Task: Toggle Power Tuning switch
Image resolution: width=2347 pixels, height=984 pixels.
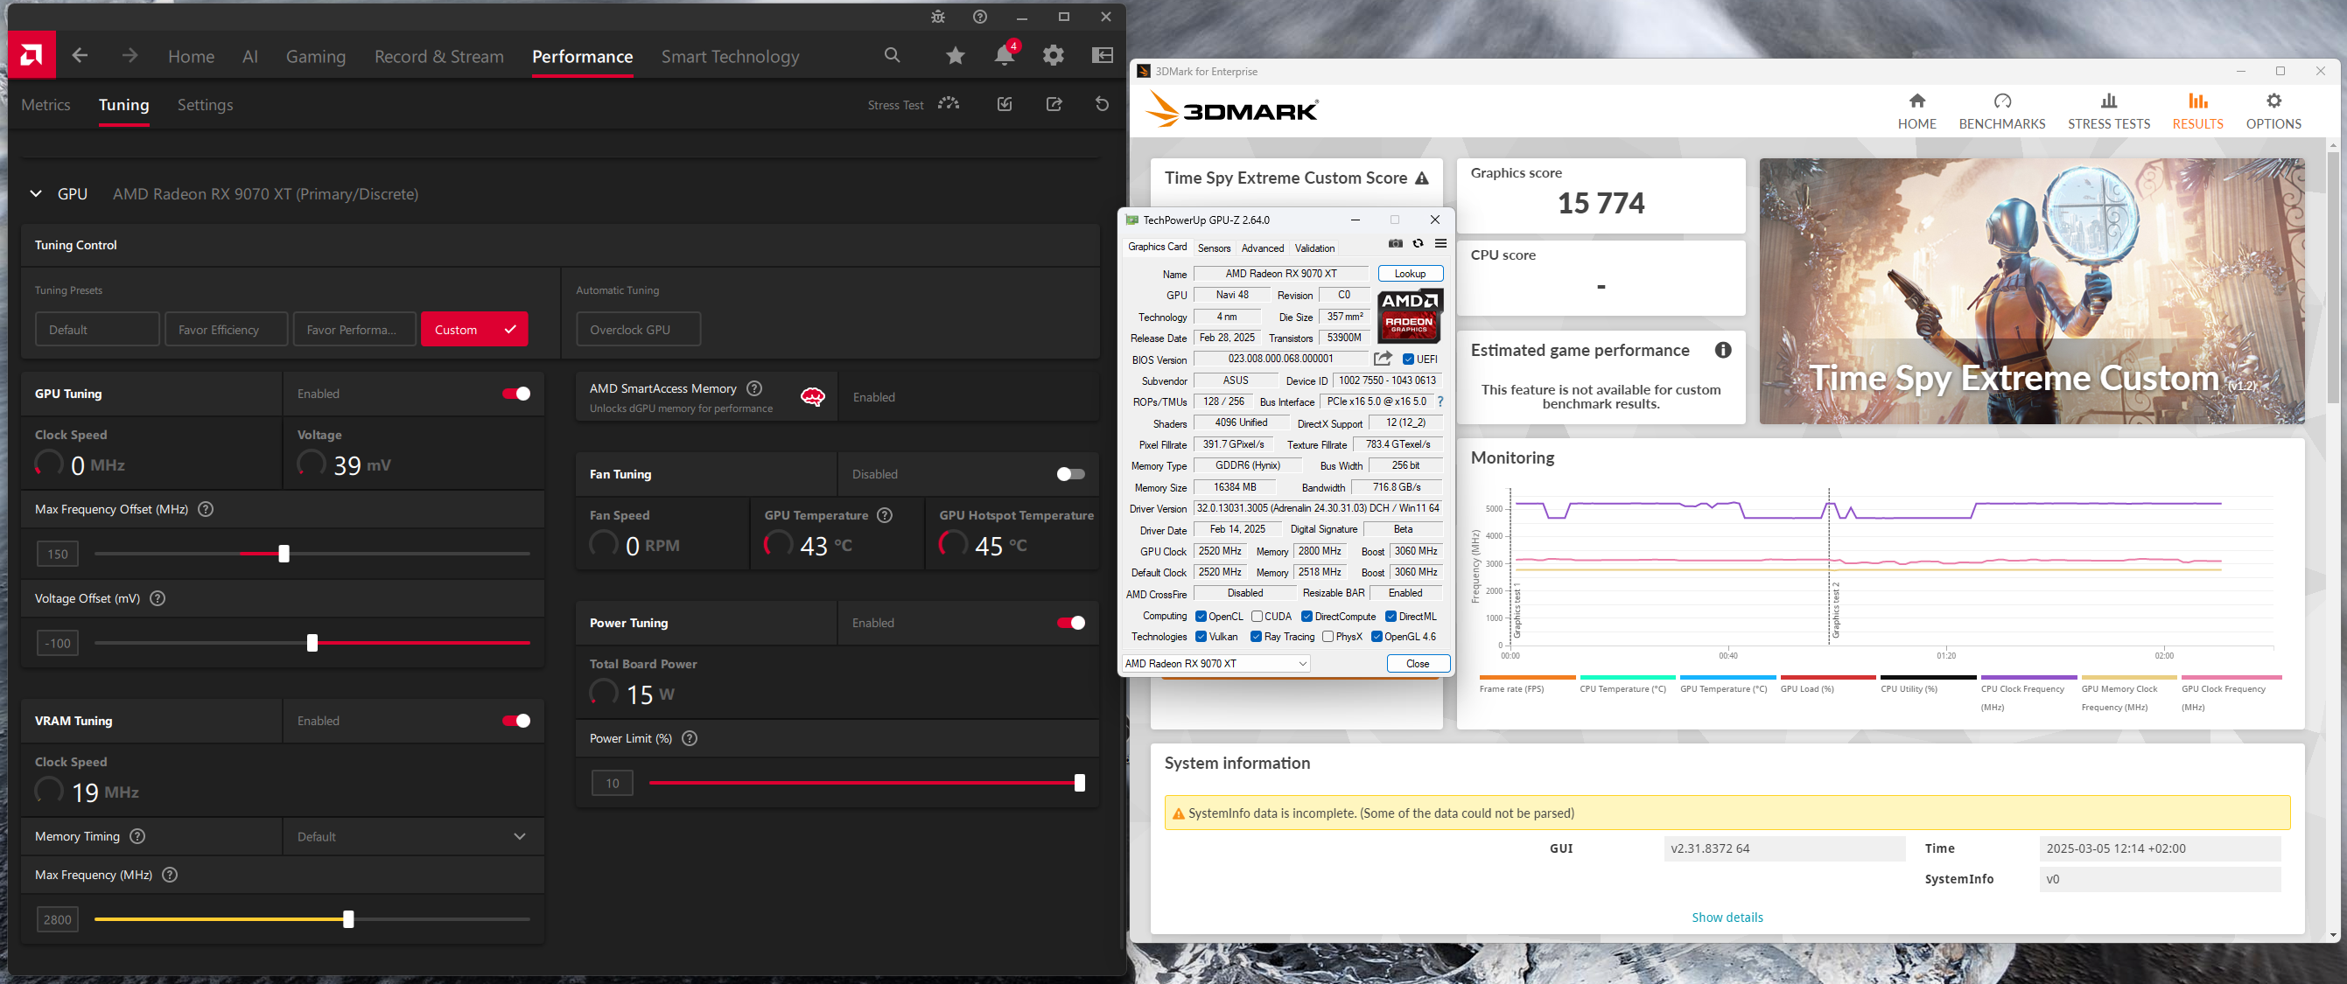Action: point(1070,623)
